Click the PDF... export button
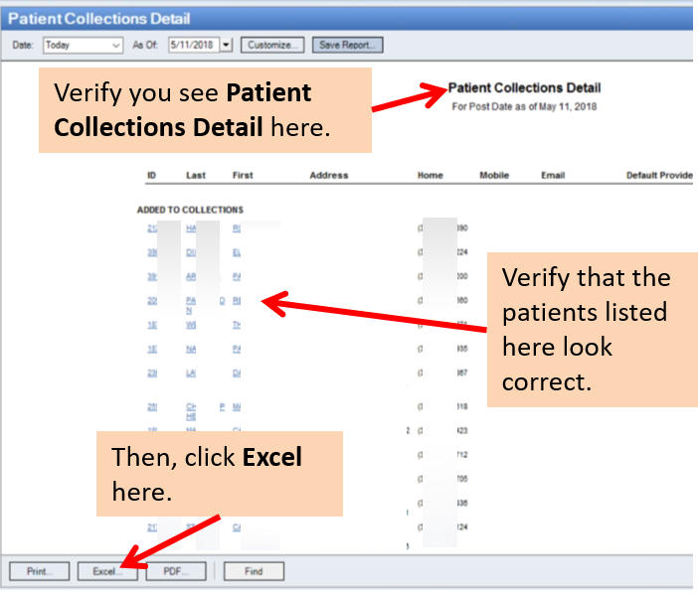Screen dimensions: 698x595 tap(176, 571)
